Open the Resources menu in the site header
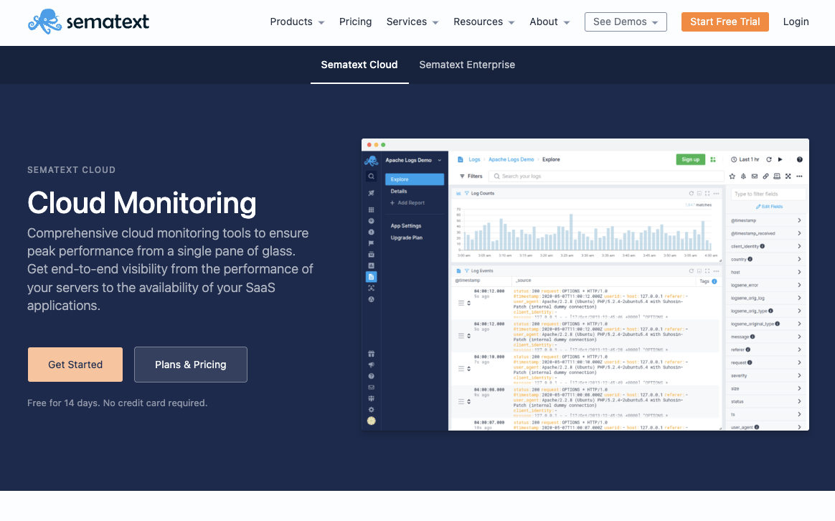The image size is (835, 521). pos(478,22)
